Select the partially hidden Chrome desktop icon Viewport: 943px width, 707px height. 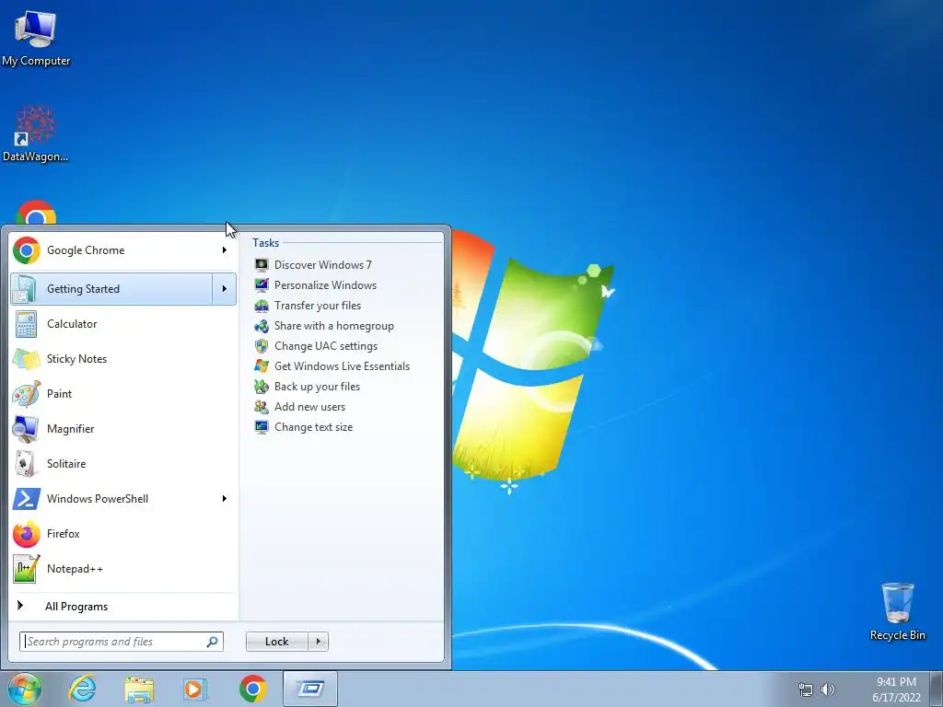click(x=36, y=213)
